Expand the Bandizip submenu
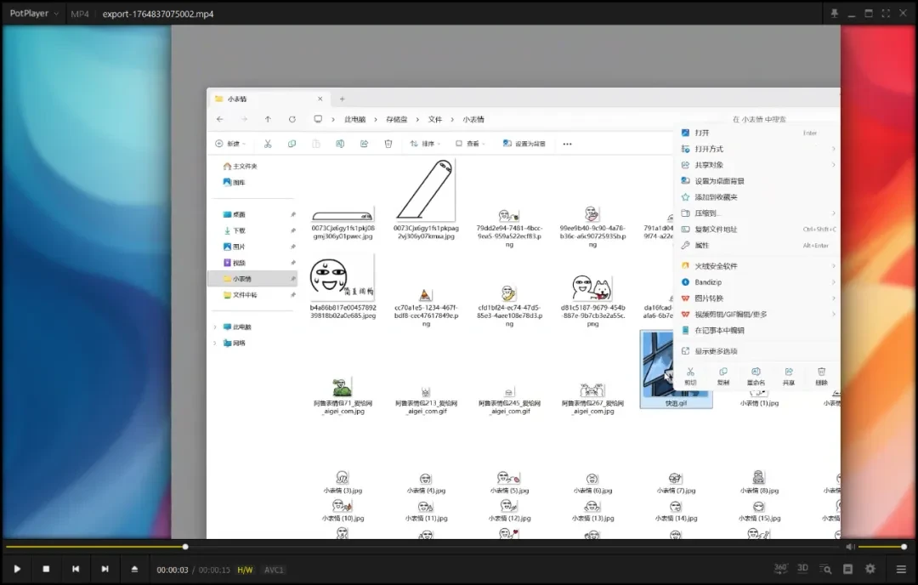This screenshot has height=585, width=918. (756, 282)
